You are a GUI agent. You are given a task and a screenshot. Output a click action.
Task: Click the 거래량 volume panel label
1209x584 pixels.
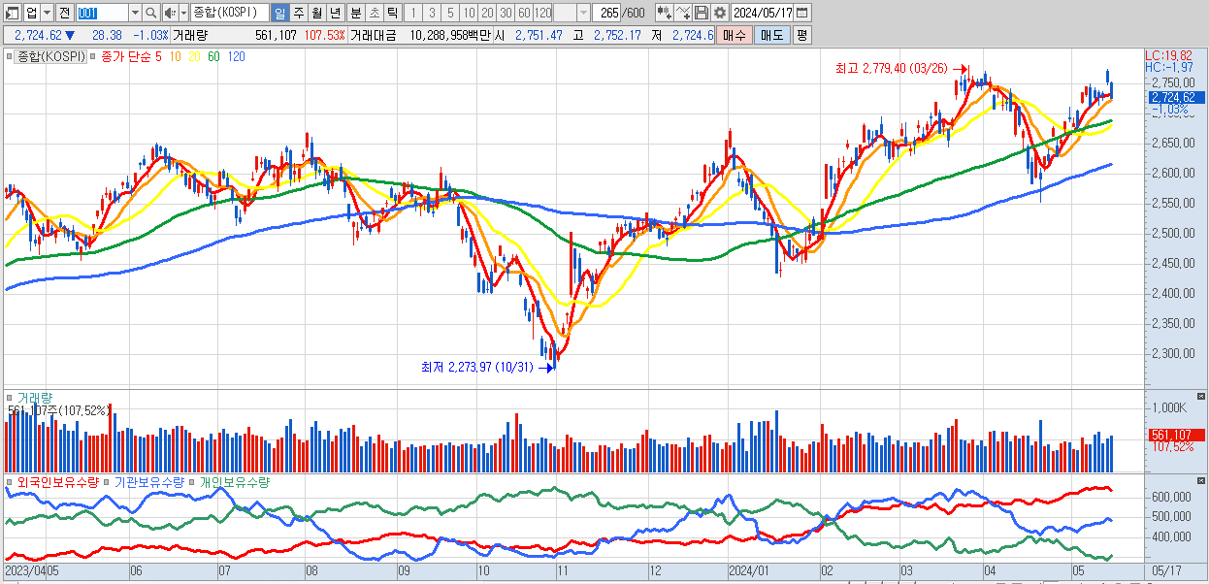[x=34, y=398]
